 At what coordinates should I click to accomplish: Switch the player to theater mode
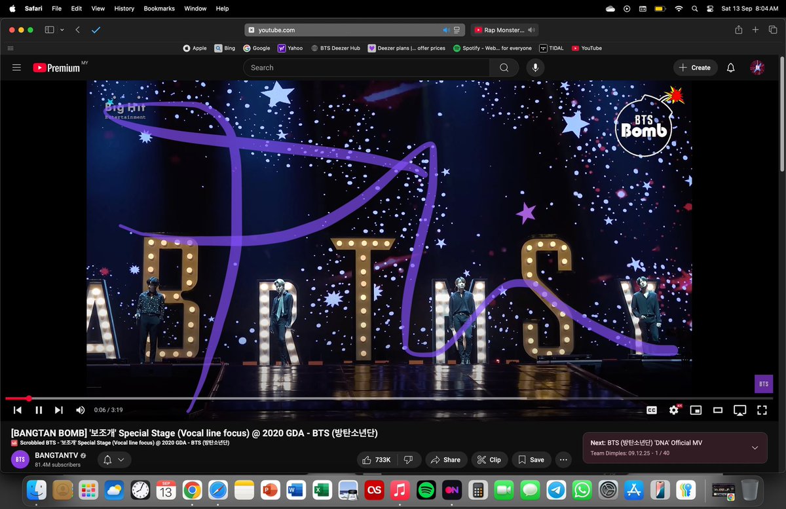tap(718, 410)
